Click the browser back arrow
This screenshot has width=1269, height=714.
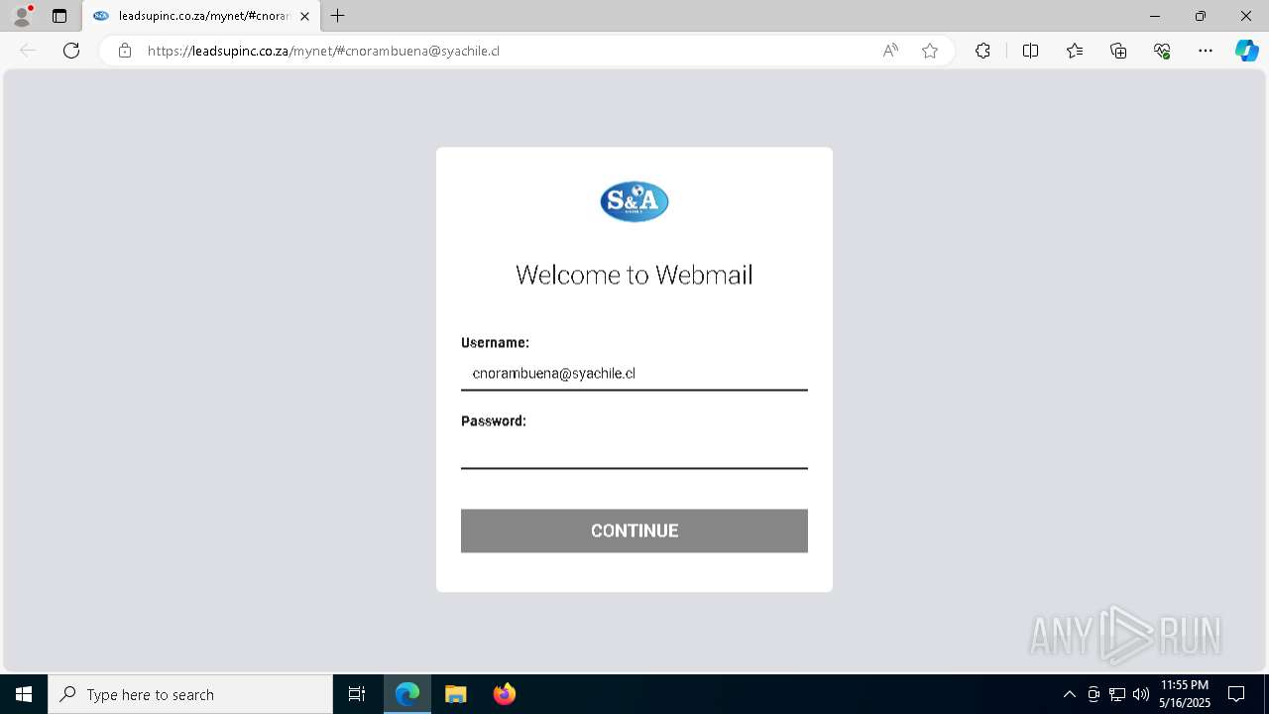click(x=28, y=51)
